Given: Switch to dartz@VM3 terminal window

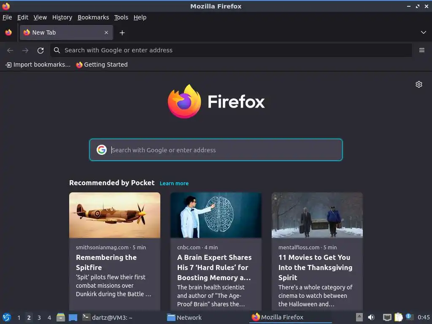Looking at the screenshot, I should pyautogui.click(x=108, y=318).
